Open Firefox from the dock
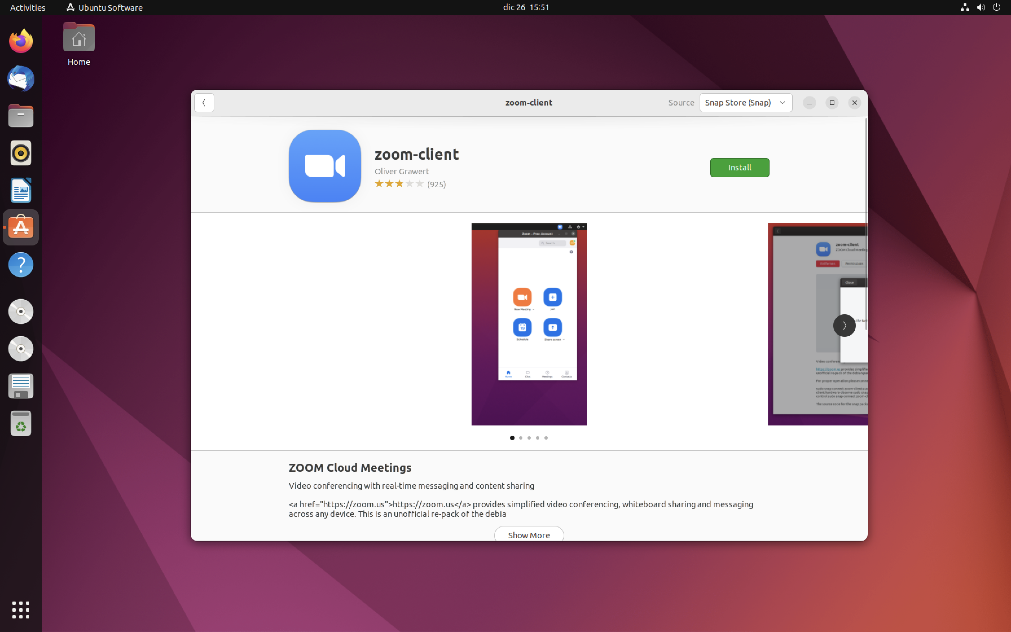Screen dimensions: 1011x632 [21, 41]
